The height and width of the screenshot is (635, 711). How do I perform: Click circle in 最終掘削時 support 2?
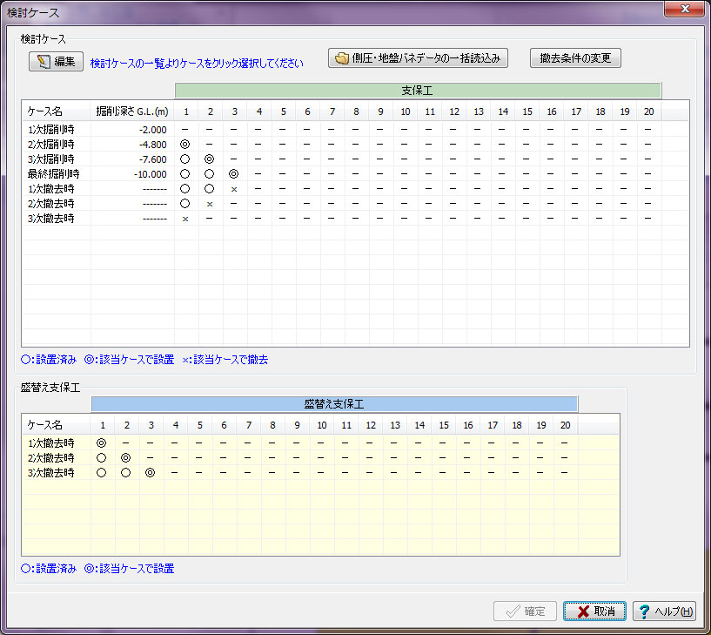209,174
